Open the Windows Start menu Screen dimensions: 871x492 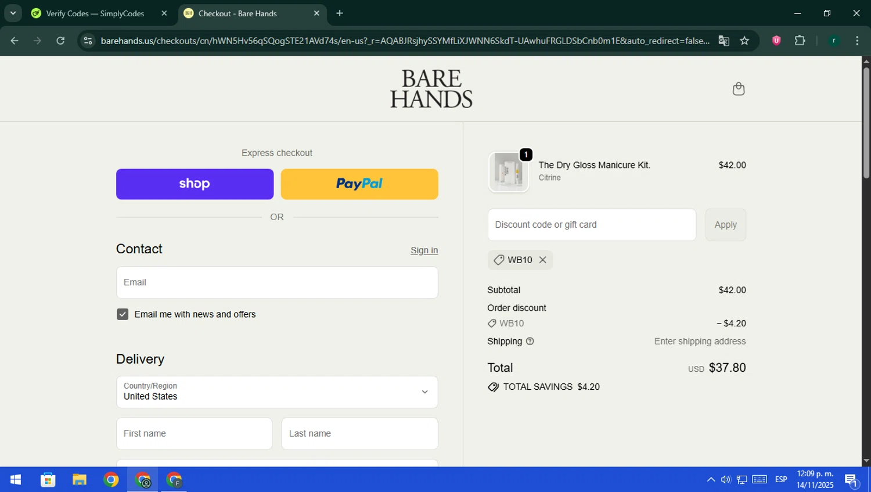pos(16,480)
